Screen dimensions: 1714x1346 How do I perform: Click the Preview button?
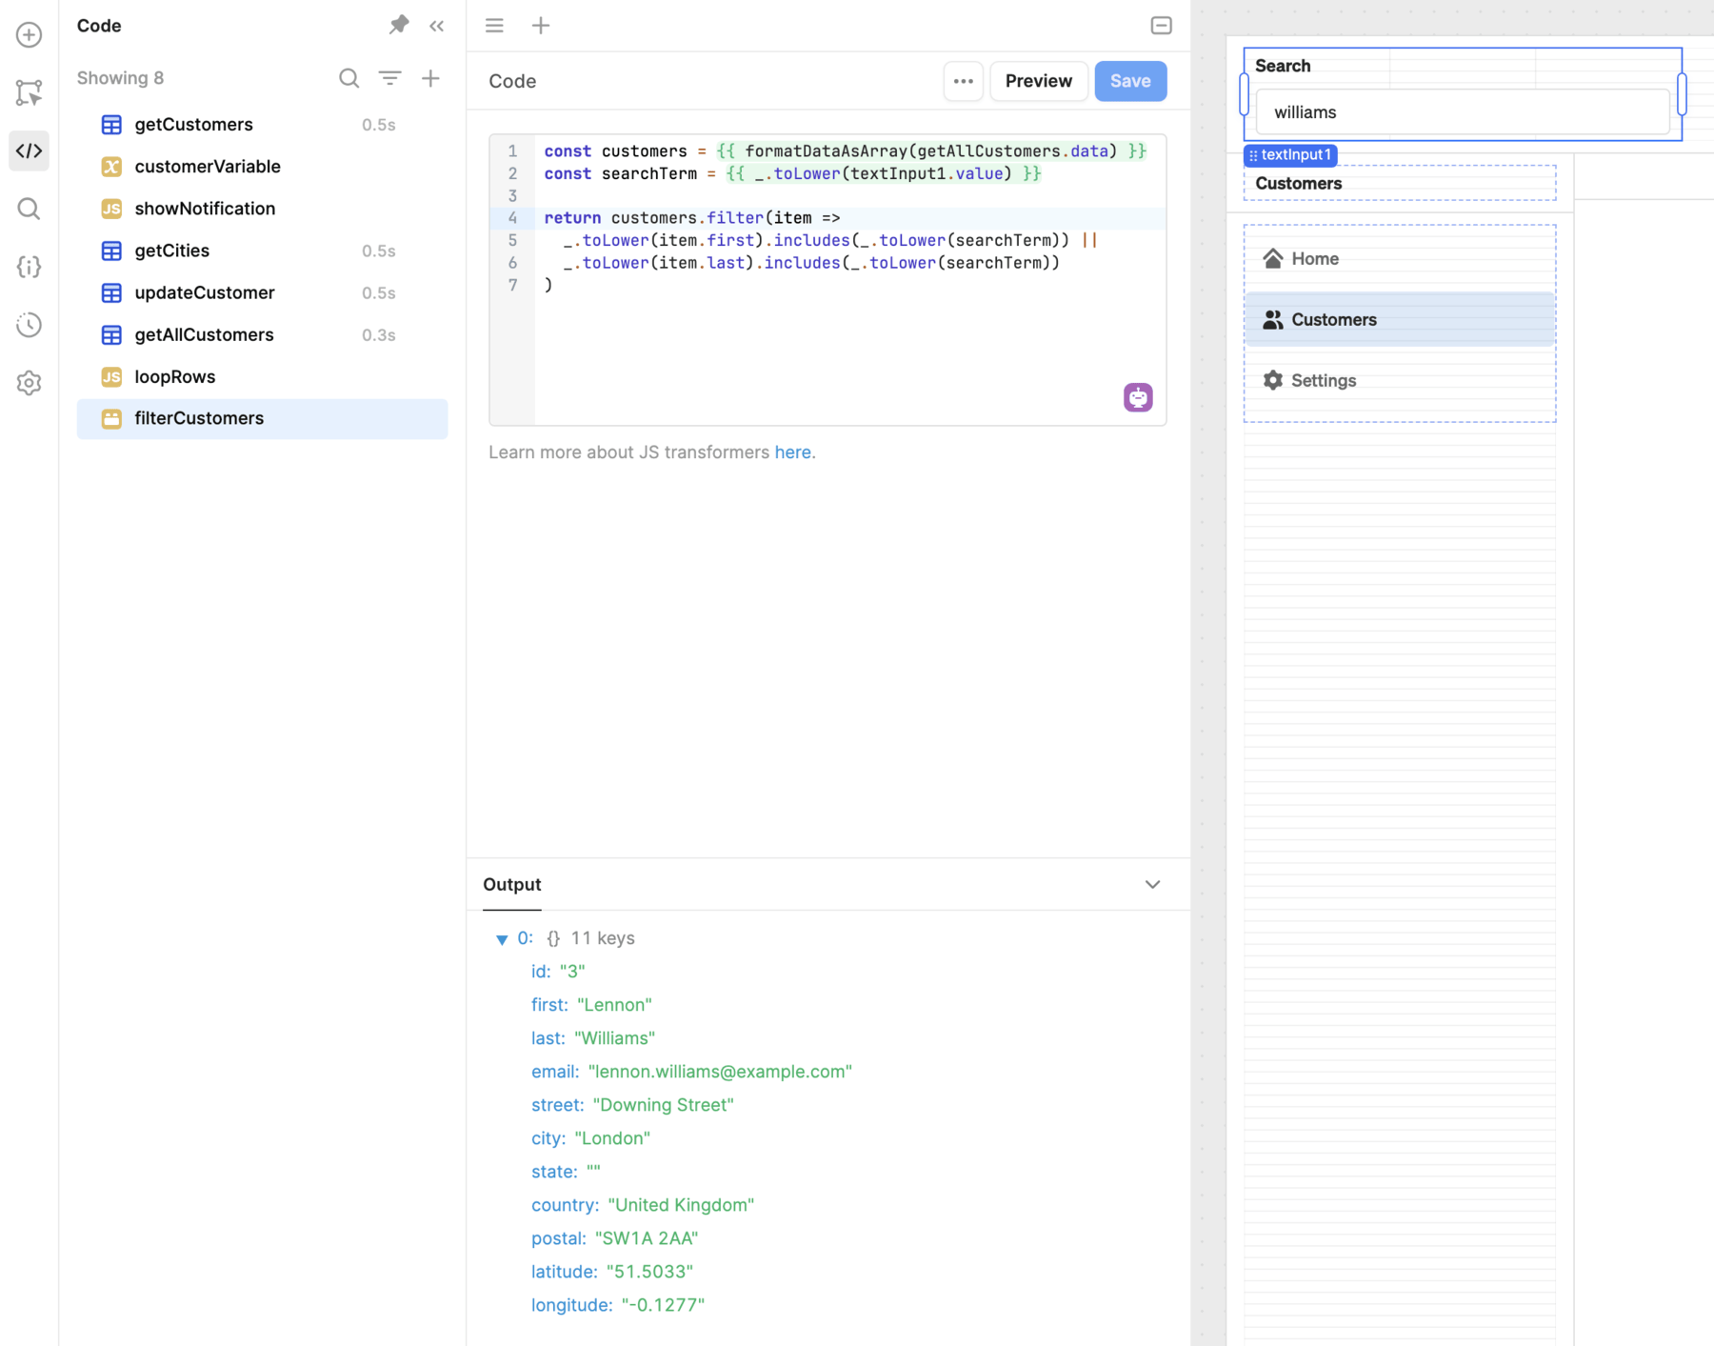pos(1038,81)
